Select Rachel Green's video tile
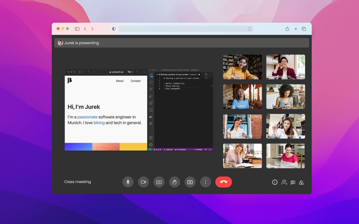This screenshot has height=224, width=359. pyautogui.click(x=285, y=126)
